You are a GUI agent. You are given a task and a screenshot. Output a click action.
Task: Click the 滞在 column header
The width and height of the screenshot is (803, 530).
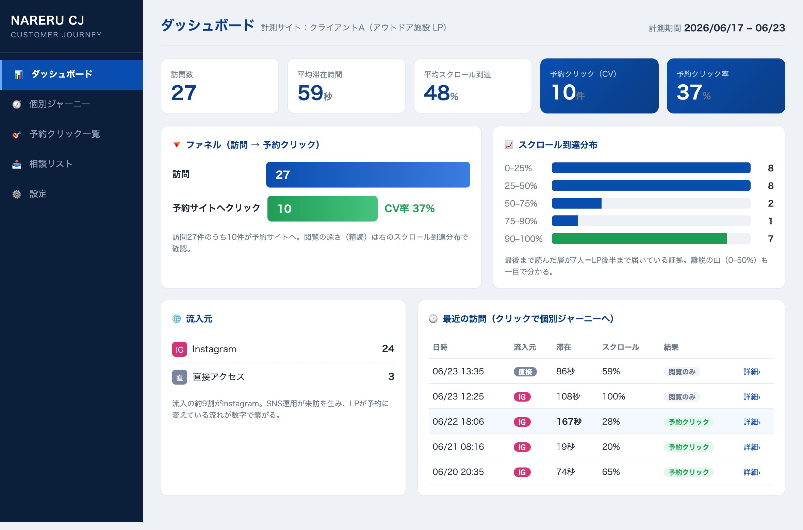coord(563,347)
